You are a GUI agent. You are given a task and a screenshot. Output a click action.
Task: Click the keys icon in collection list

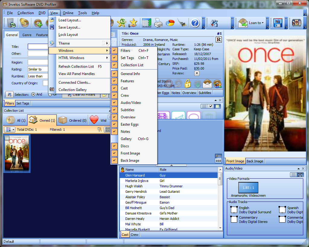tap(100, 130)
